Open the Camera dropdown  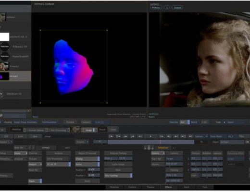[158, 153]
